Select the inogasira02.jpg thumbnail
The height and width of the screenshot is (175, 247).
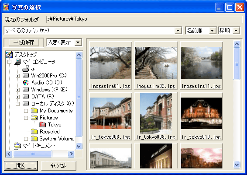coord(156,66)
